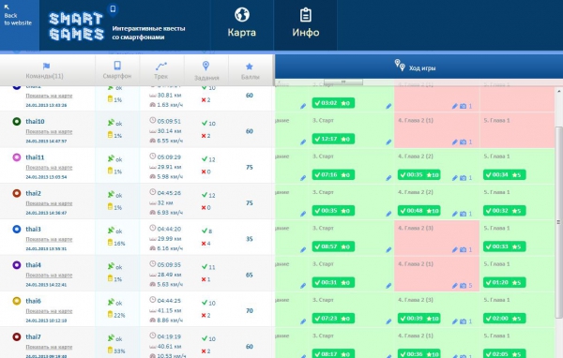
Task: Select team thai6
Action: point(34,301)
